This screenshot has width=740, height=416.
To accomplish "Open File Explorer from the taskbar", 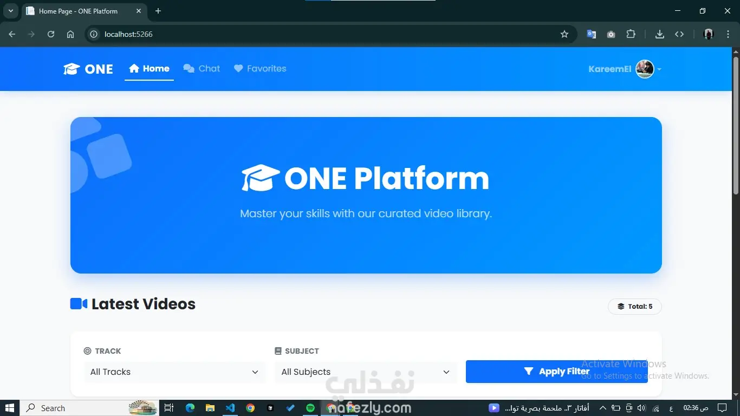I will tap(210, 408).
